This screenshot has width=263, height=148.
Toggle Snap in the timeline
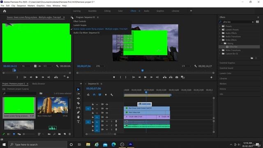pyautogui.click(x=94, y=95)
